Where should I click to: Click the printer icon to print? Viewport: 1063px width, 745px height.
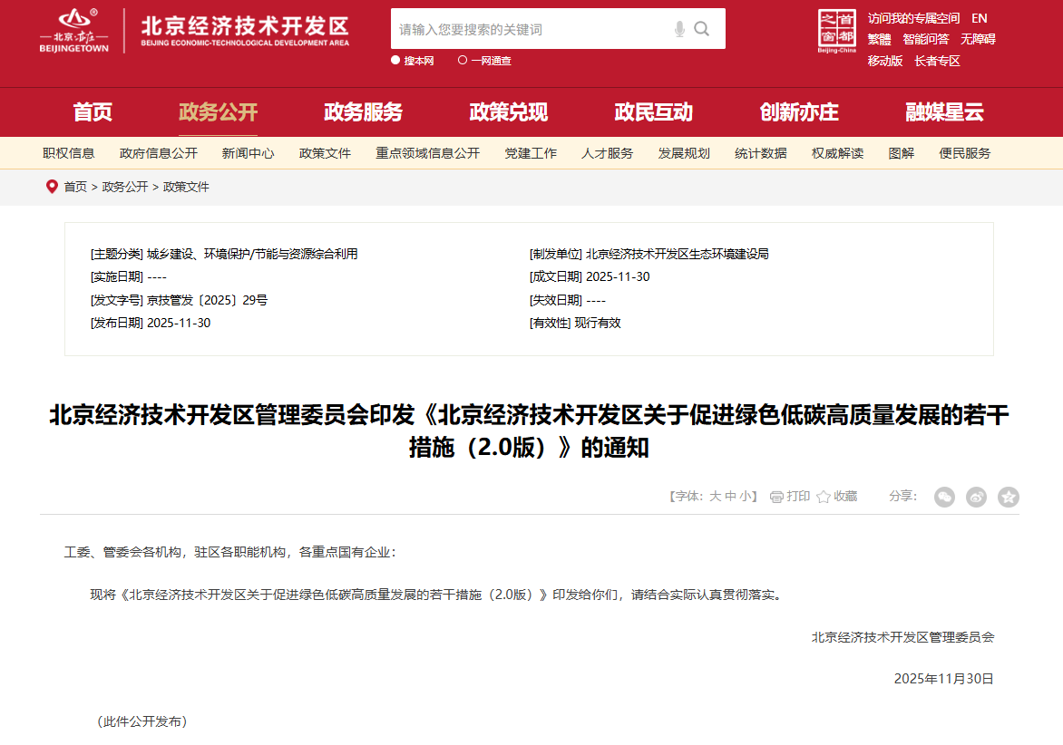click(x=776, y=497)
